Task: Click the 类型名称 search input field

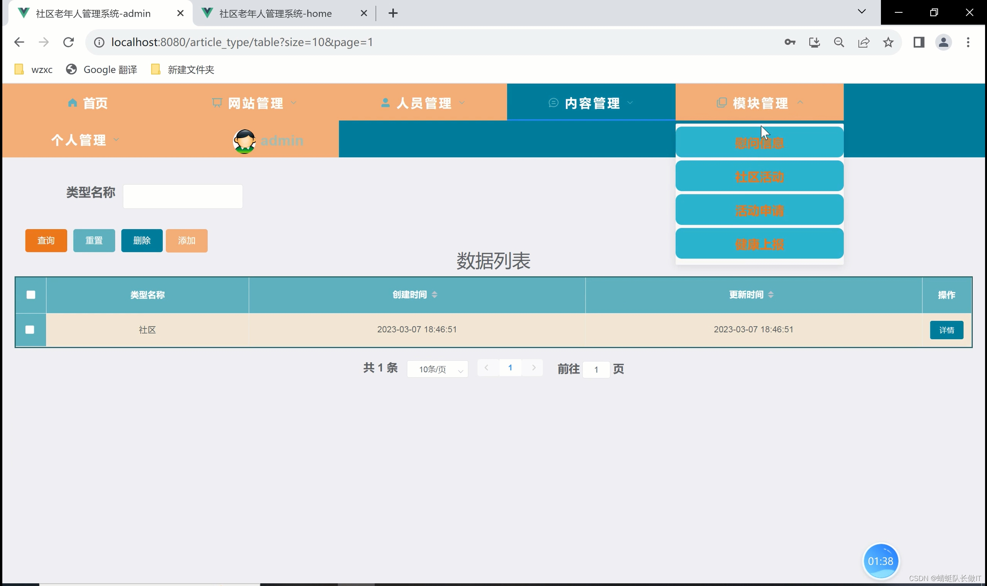Action: [183, 196]
